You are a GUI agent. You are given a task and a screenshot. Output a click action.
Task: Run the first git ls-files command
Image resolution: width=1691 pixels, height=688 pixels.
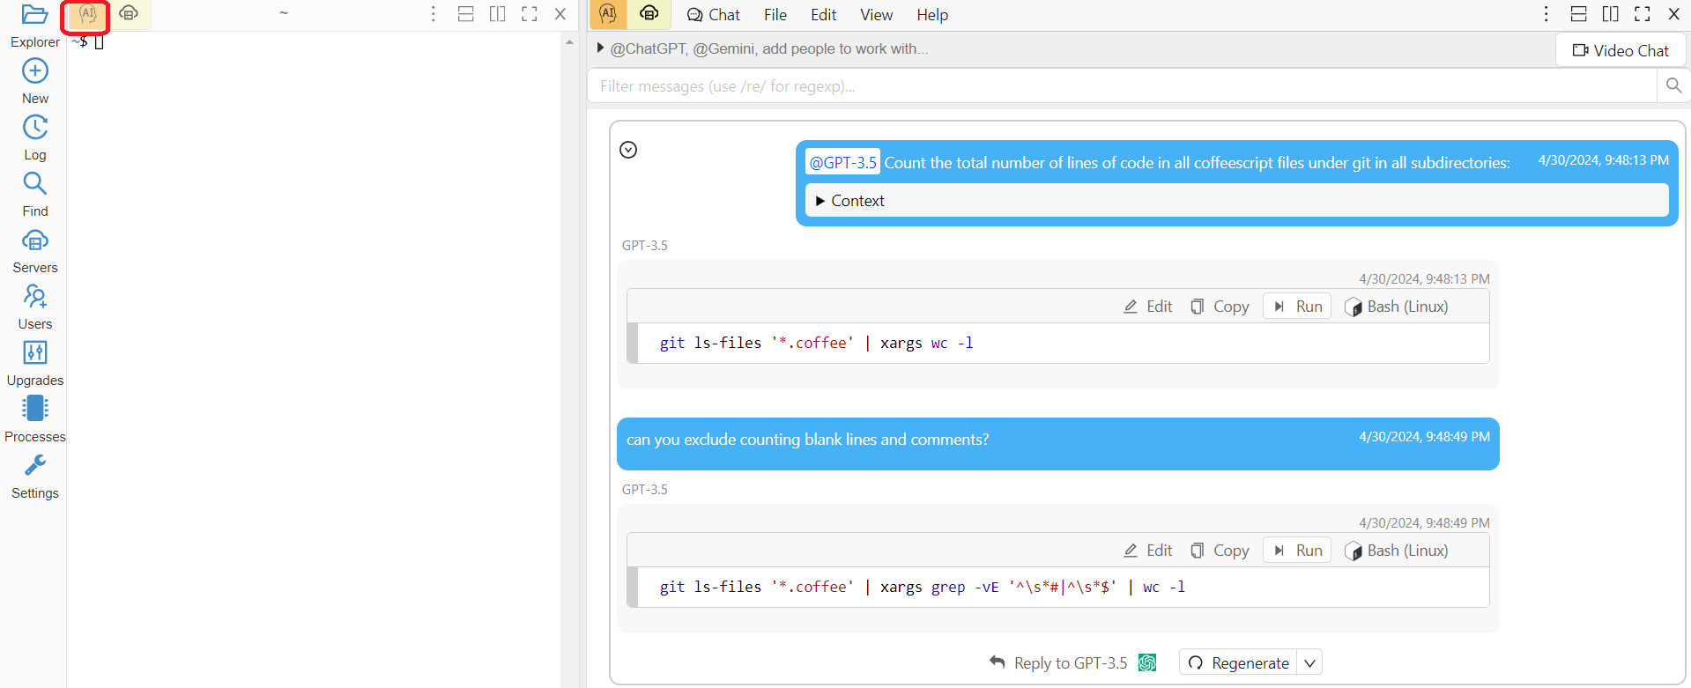[1297, 307]
